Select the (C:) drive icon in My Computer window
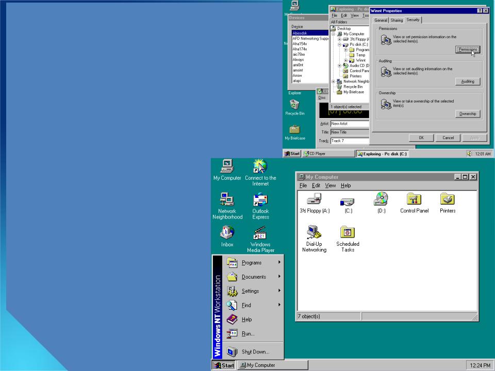Viewport: 495px width, 371px height. click(x=348, y=205)
